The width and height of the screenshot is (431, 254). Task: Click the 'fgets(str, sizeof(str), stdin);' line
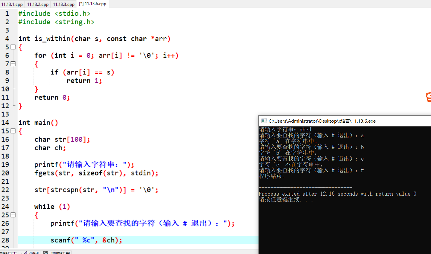(x=96, y=173)
